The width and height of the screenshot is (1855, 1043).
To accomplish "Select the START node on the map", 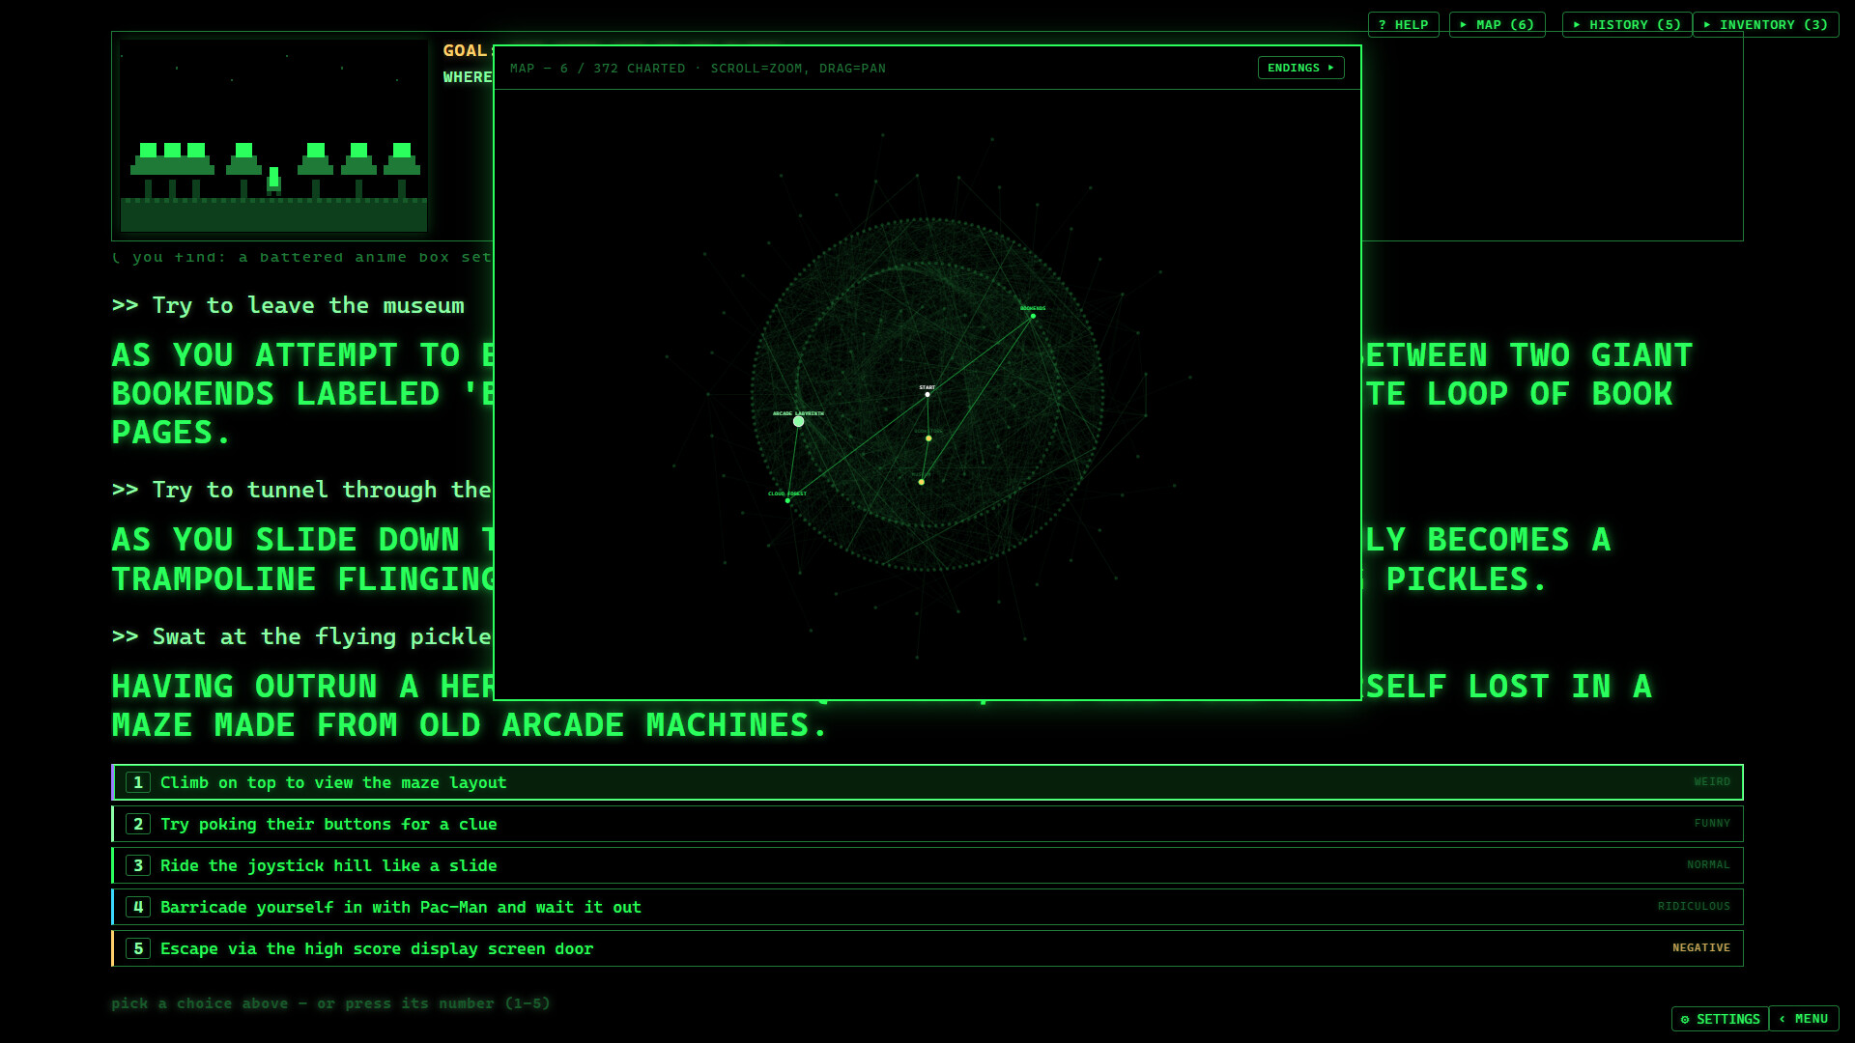I will click(x=927, y=394).
